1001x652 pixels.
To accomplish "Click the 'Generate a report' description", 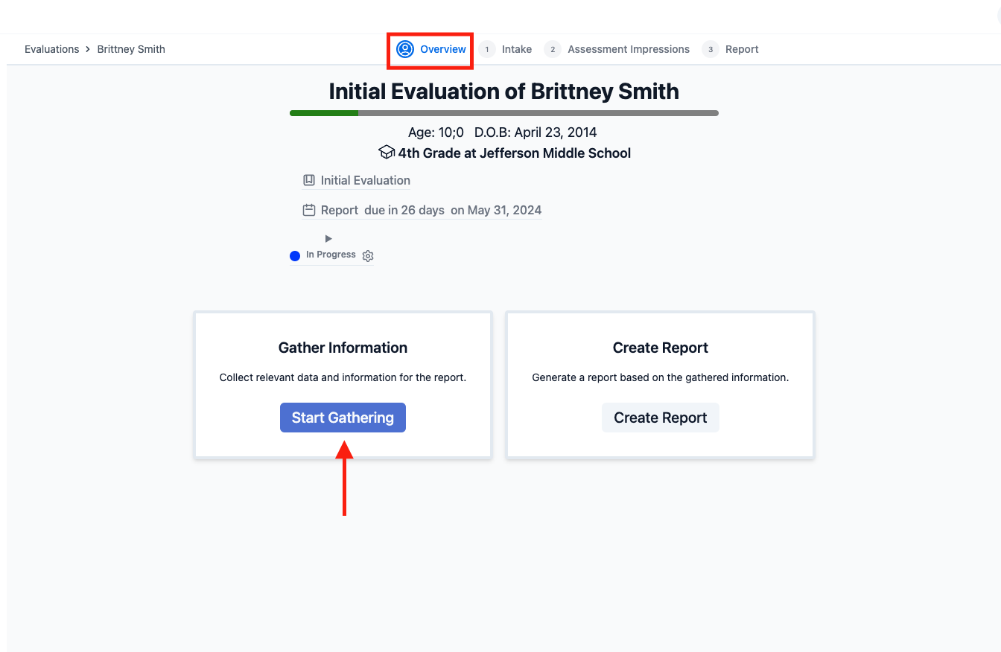I will (661, 377).
